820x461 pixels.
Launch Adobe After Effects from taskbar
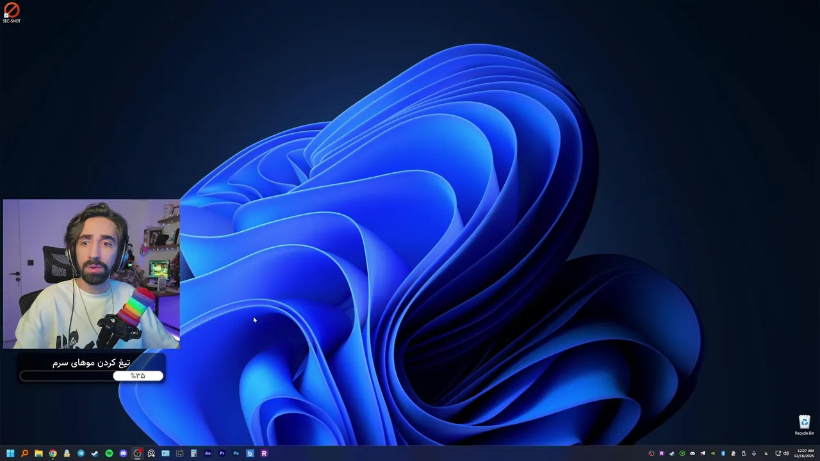[x=208, y=453]
